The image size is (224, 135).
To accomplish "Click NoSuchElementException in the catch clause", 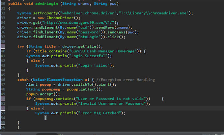I will coord(58,80).
